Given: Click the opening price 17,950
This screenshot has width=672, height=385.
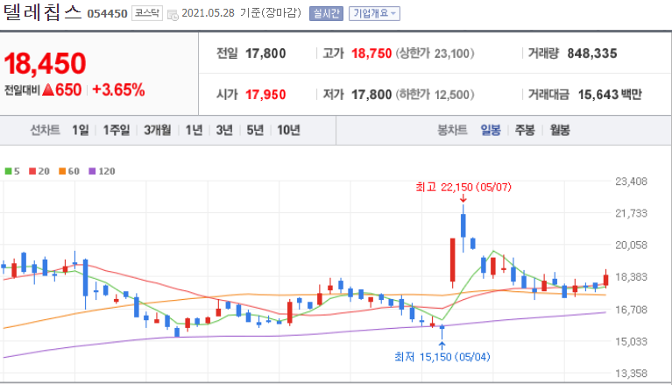Looking at the screenshot, I should tap(265, 95).
